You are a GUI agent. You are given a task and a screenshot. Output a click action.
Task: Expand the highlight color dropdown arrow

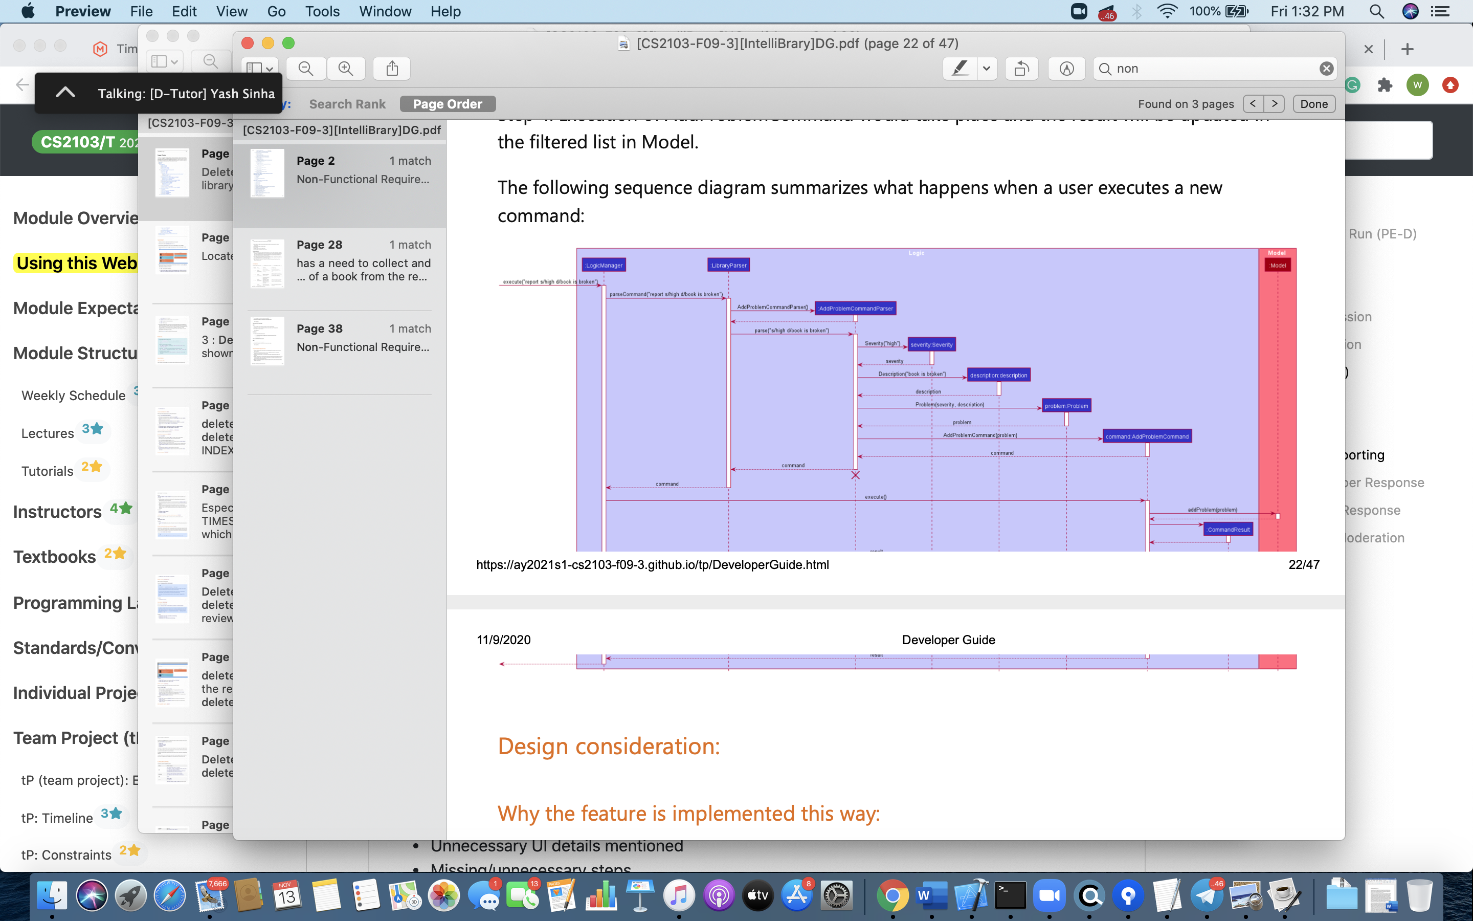click(x=987, y=68)
